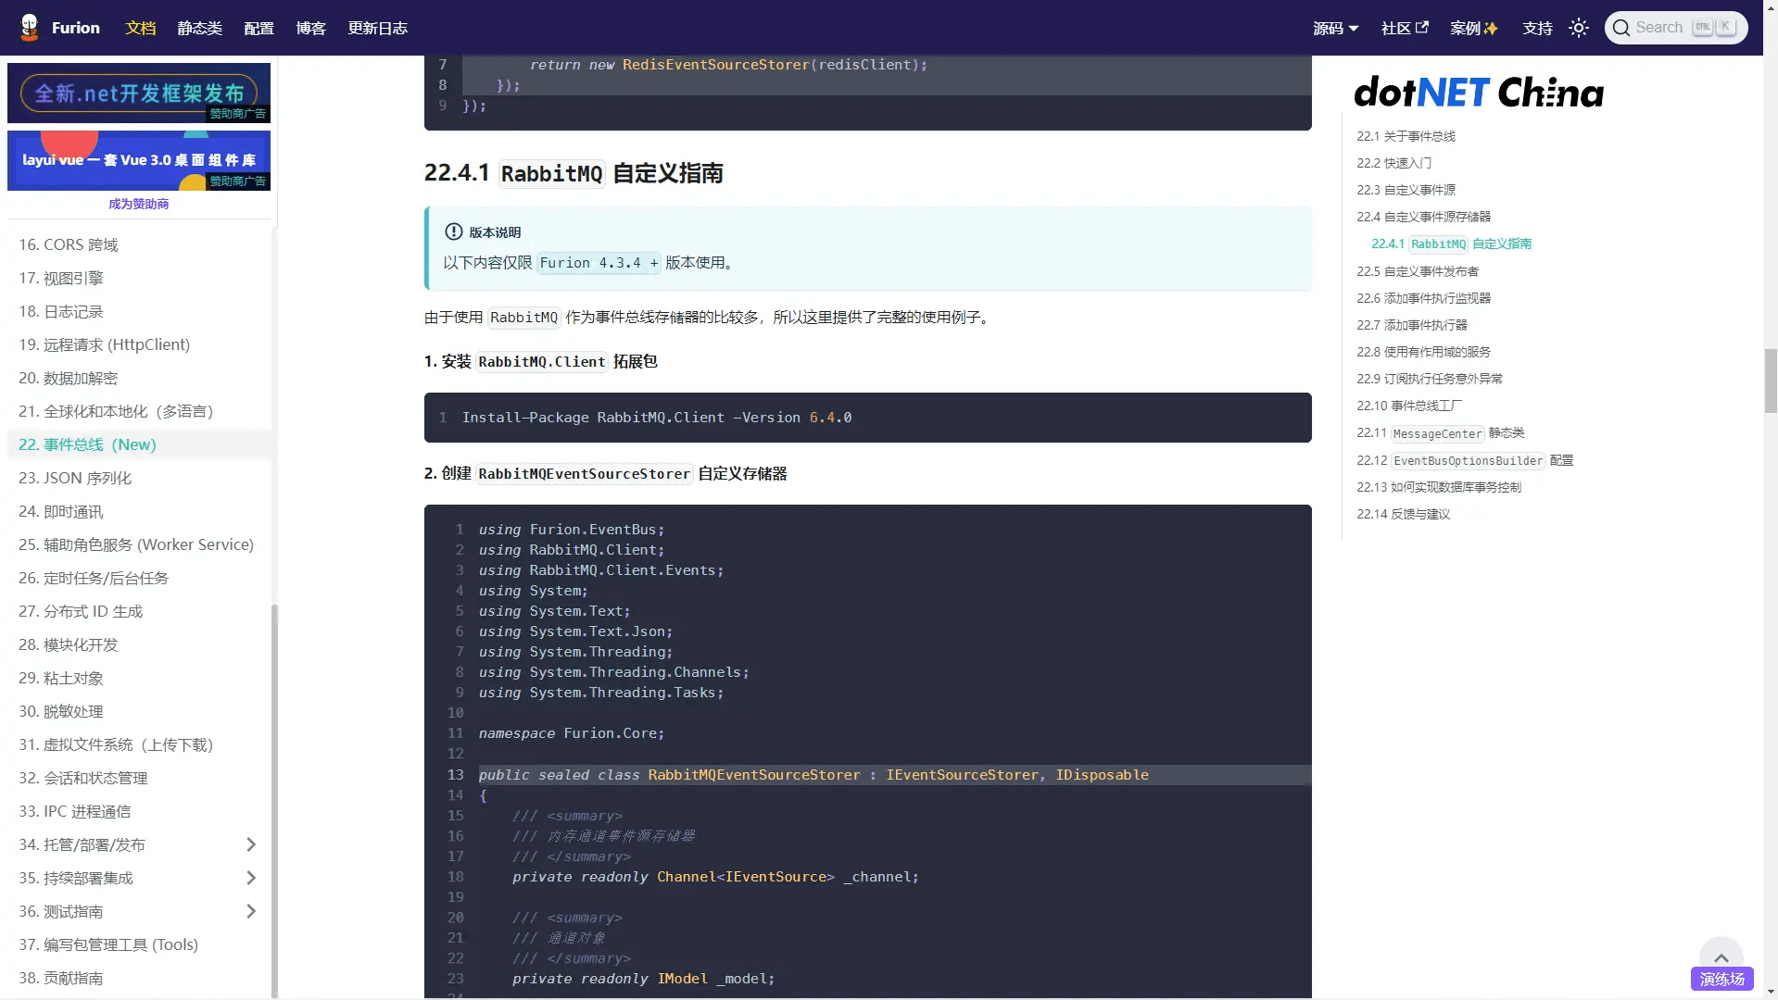Expand the 35. 持续部署集成 chevron

(x=251, y=878)
